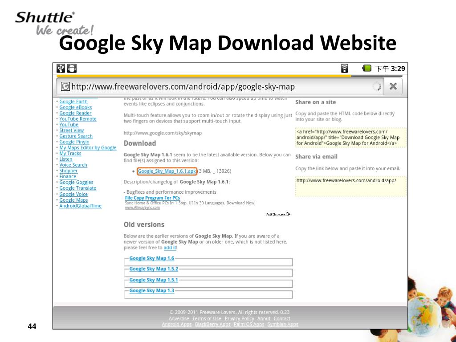Tap the USB connection status icon
456x342 pixels.
pyautogui.click(x=61, y=68)
